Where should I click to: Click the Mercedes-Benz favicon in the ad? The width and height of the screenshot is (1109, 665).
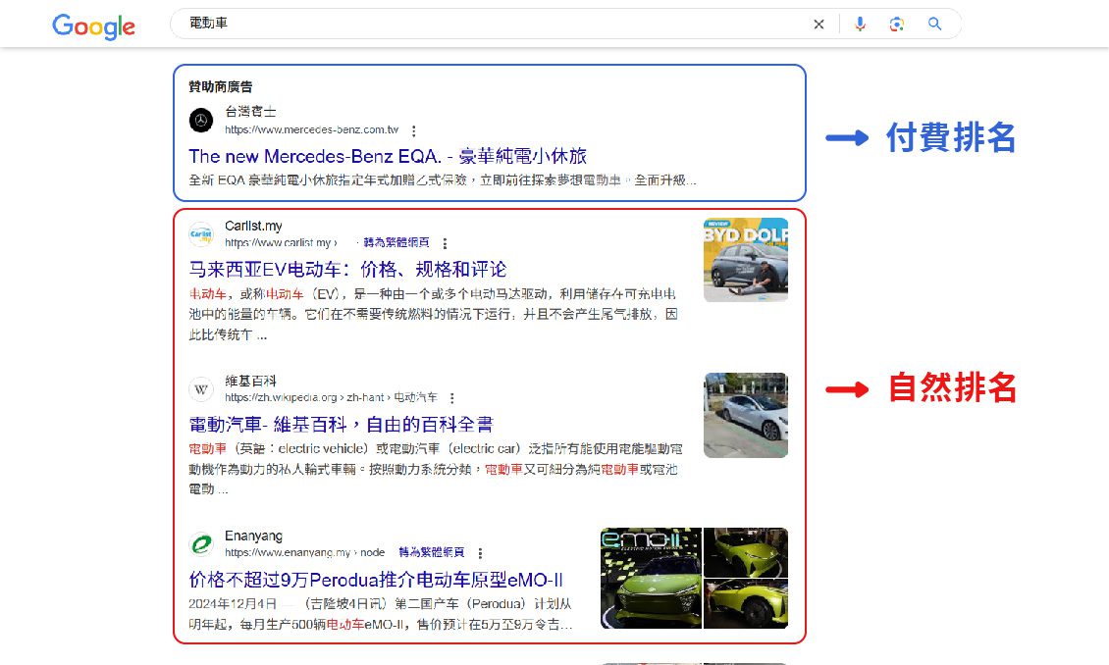coord(201,121)
